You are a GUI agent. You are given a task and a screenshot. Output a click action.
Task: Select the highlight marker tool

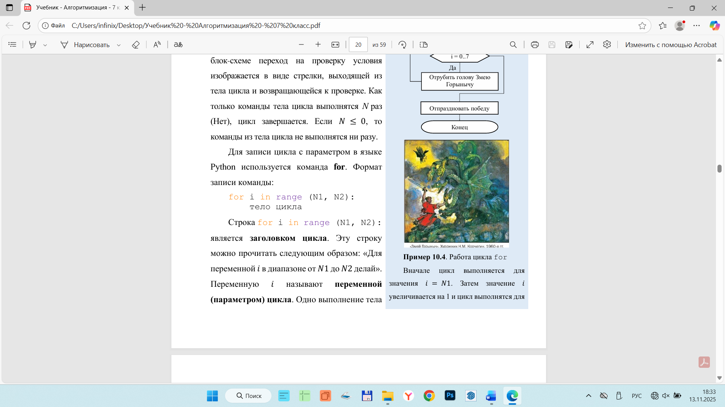(33, 44)
